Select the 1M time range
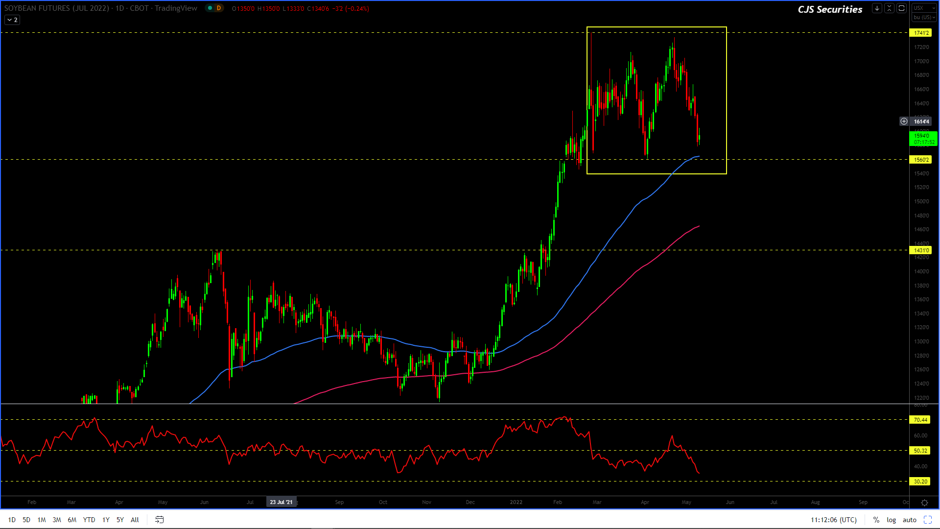The width and height of the screenshot is (940, 529). 42,520
